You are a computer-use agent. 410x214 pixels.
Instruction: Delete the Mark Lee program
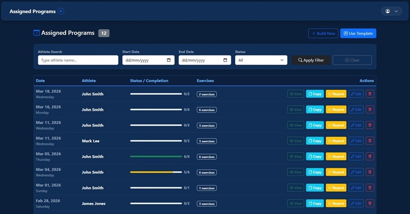pos(370,141)
